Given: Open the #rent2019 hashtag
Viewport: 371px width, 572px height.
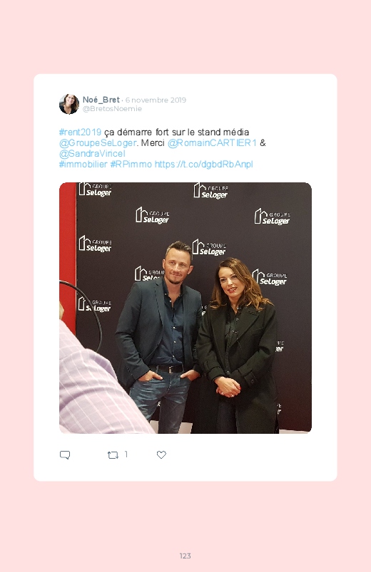Looking at the screenshot, I should point(80,132).
